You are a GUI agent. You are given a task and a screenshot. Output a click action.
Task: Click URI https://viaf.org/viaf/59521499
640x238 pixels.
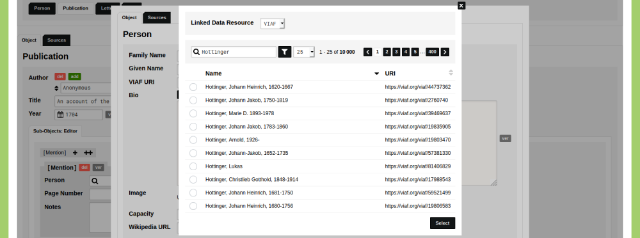coord(417,193)
